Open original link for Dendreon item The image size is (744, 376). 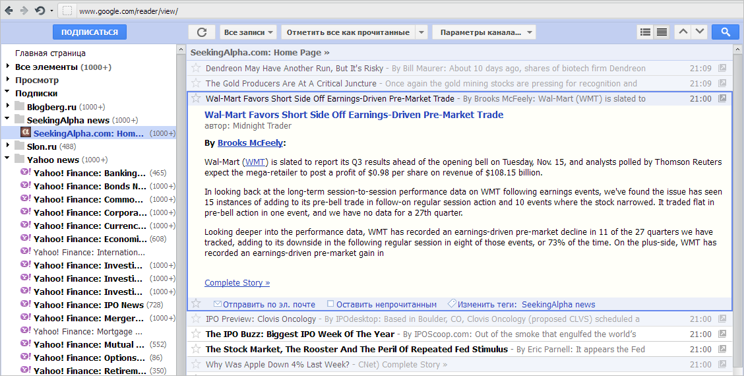[722, 68]
